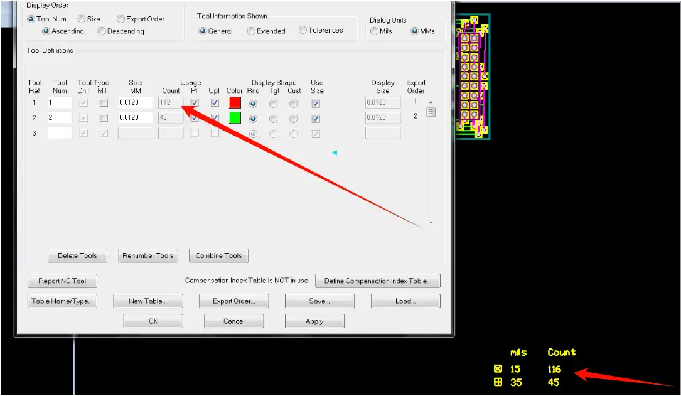The width and height of the screenshot is (681, 396).
Task: Click the 35 mils drill symbol icon
Action: tap(498, 382)
